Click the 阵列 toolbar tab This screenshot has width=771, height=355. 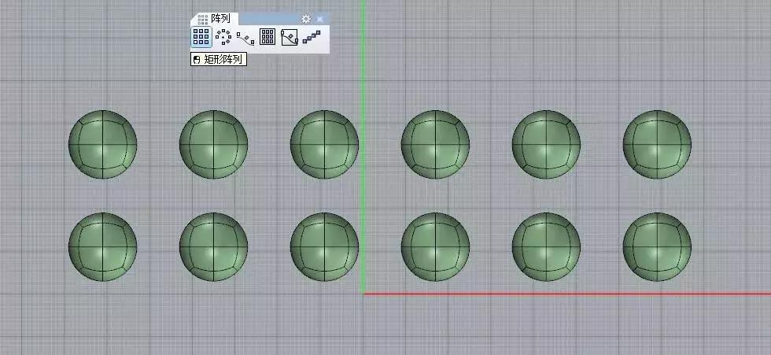(x=214, y=19)
